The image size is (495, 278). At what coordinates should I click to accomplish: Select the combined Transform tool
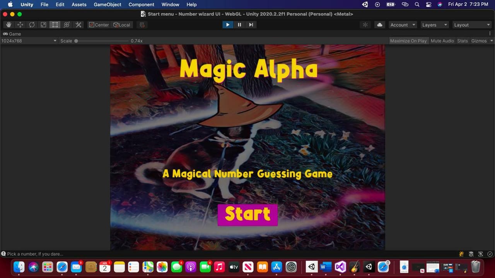67,25
